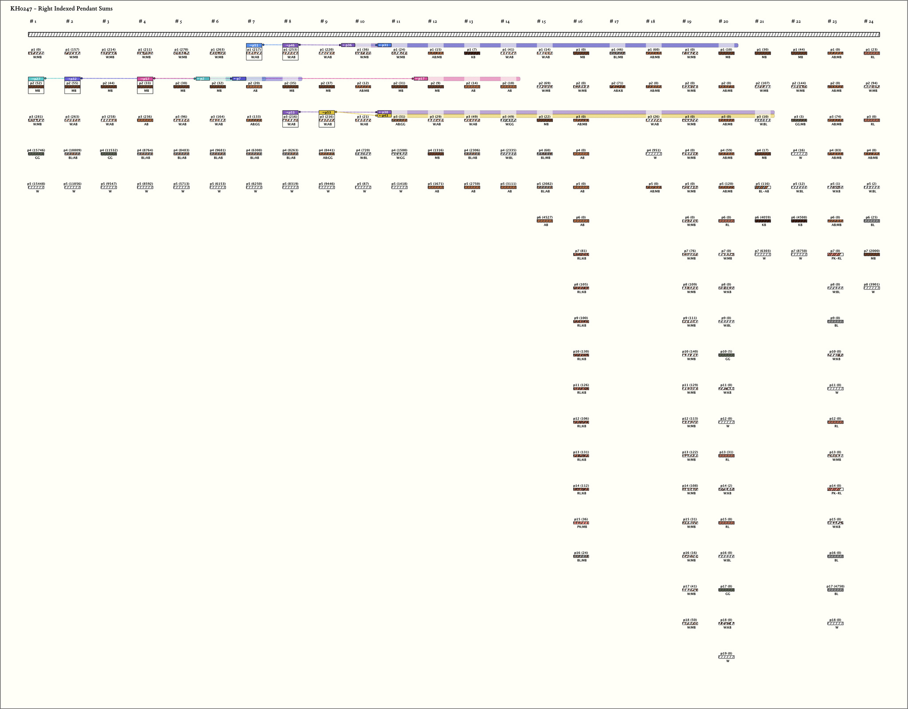
Task: Click the p6 (4527) AB color swatch
Action: pos(545,221)
